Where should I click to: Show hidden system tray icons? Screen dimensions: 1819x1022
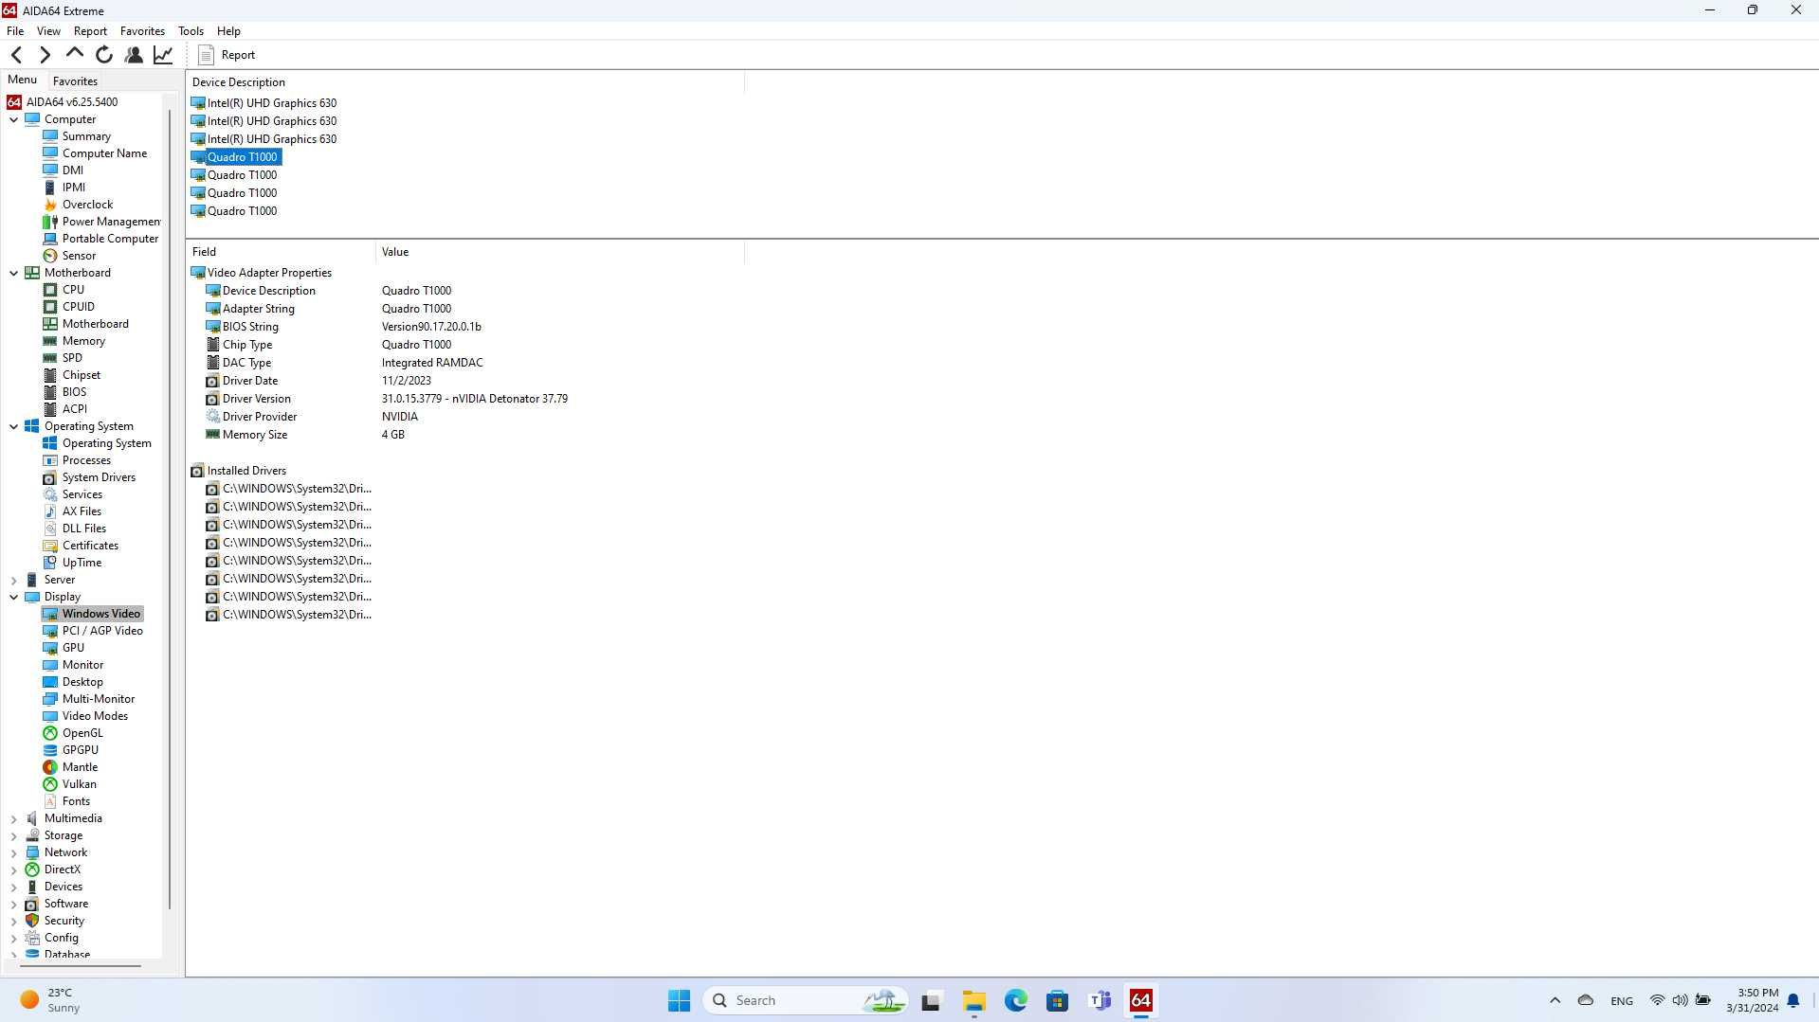1555,1000
